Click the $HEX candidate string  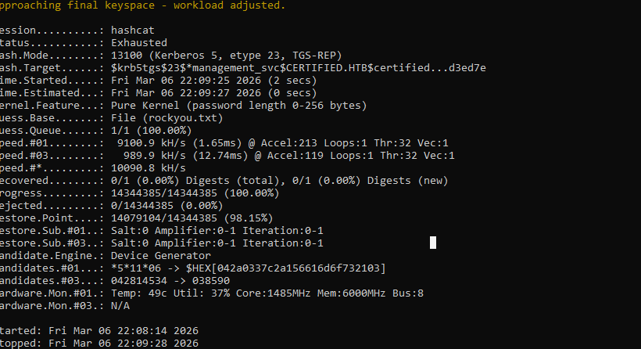tap(285, 268)
